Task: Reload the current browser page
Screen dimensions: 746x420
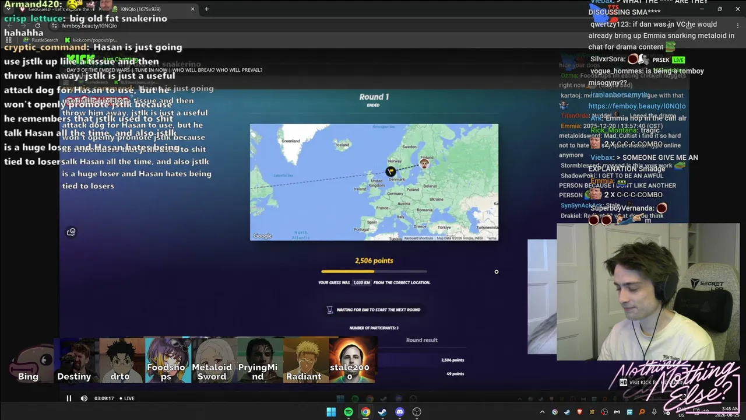Action: pos(38,26)
